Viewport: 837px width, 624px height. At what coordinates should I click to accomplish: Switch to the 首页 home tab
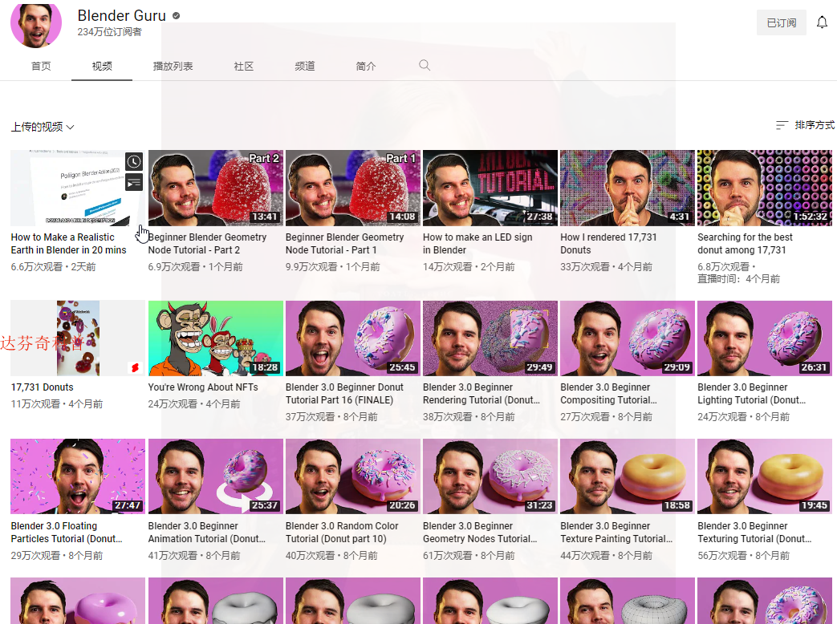coord(41,66)
